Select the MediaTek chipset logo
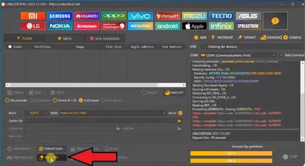Screen dimensions: 305x166 tap(140, 26)
